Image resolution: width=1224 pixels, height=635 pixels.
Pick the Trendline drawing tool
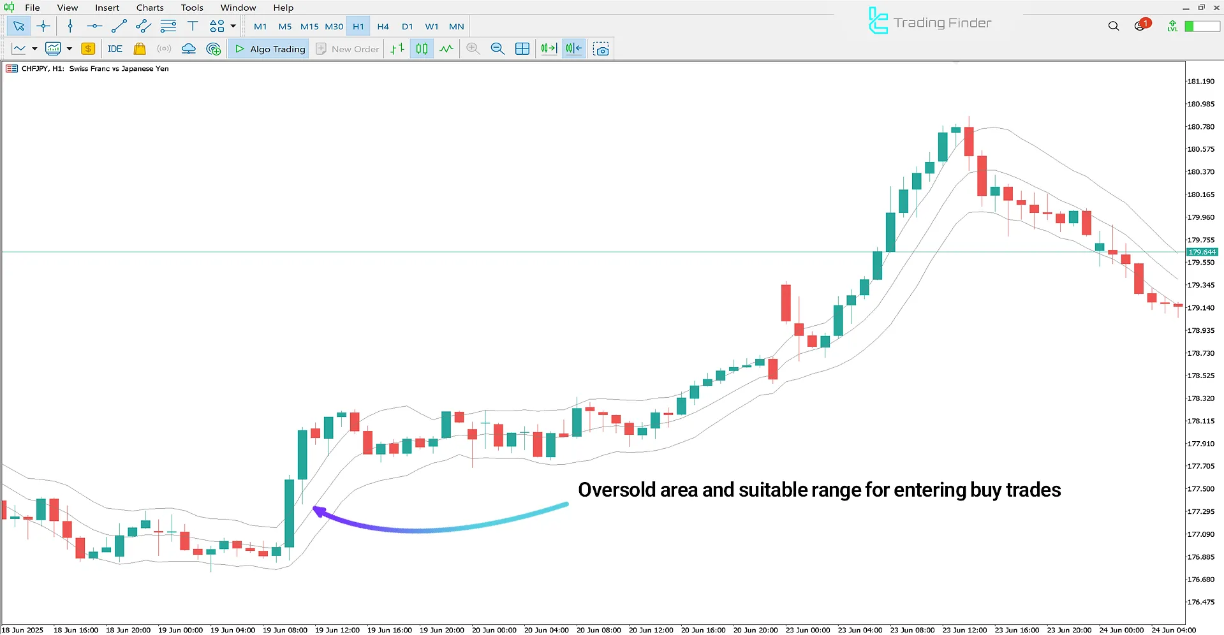(x=119, y=26)
